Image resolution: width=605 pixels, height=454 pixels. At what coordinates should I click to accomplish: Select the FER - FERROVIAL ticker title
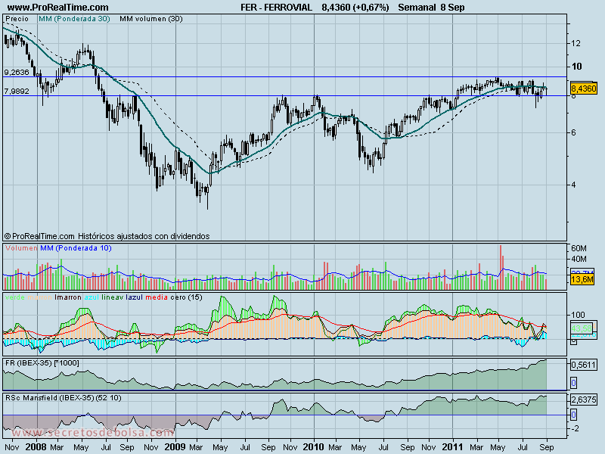276,8
